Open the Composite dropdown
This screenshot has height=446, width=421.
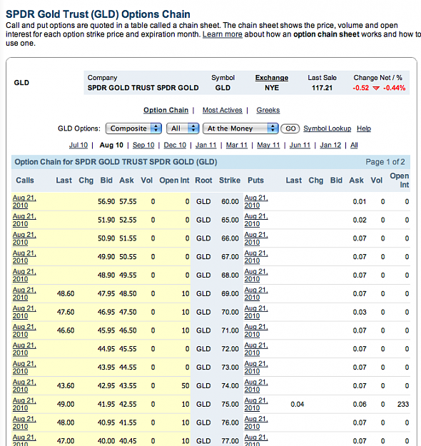tap(133, 128)
